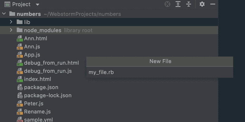Image resolution: width=245 pixels, height=122 pixels.
Task: Click the Project panel title label
Action: [21, 4]
